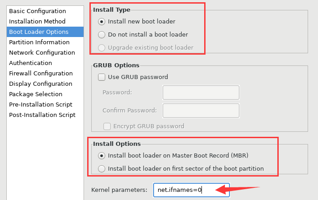Select Boot Loader Options in sidebar

click(39, 32)
